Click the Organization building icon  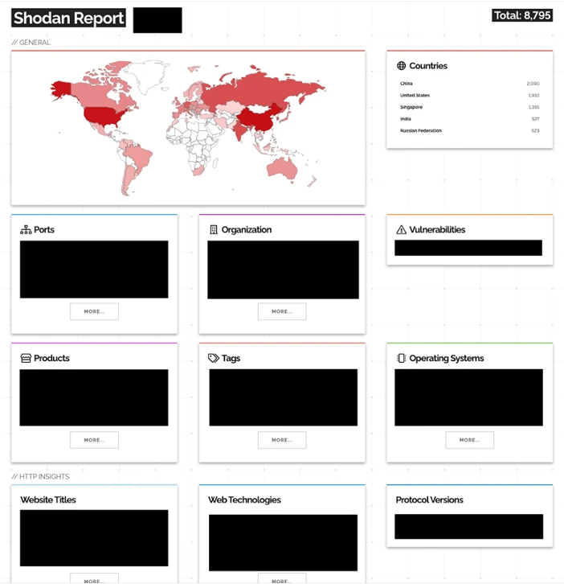(214, 229)
